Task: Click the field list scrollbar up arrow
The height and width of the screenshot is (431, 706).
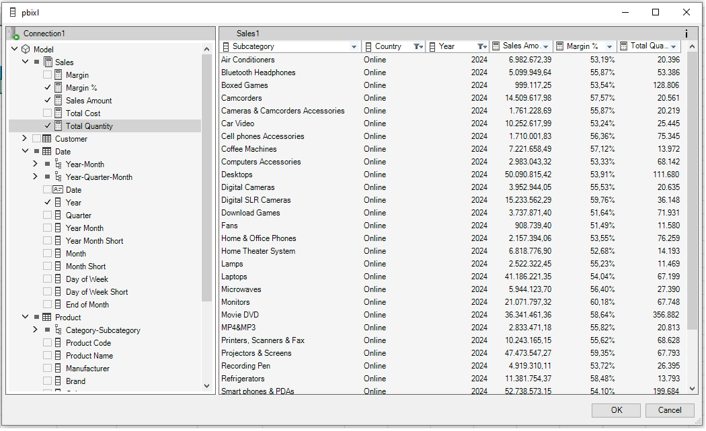Action: [x=207, y=48]
